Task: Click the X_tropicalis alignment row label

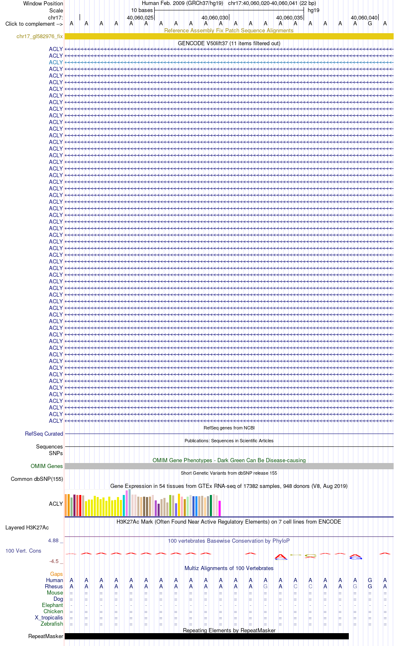Action: (49, 617)
